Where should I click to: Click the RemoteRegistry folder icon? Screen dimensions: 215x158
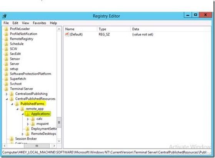[6, 39]
